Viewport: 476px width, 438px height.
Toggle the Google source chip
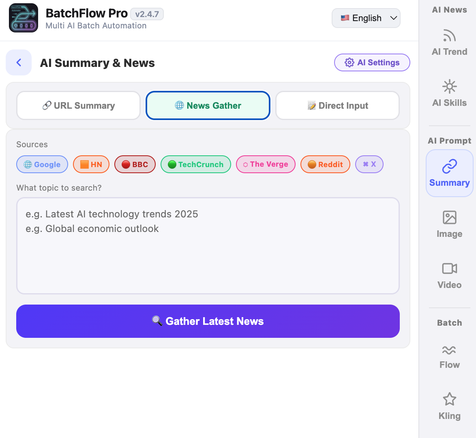point(42,164)
